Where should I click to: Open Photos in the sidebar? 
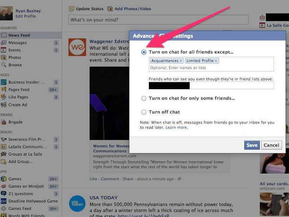click(x=15, y=57)
